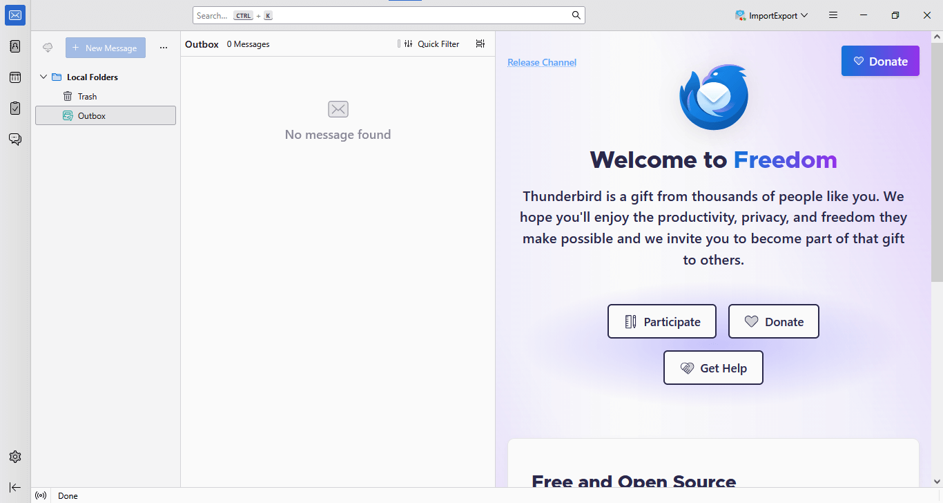Click the Participate button
Image resolution: width=943 pixels, height=503 pixels.
click(661, 321)
